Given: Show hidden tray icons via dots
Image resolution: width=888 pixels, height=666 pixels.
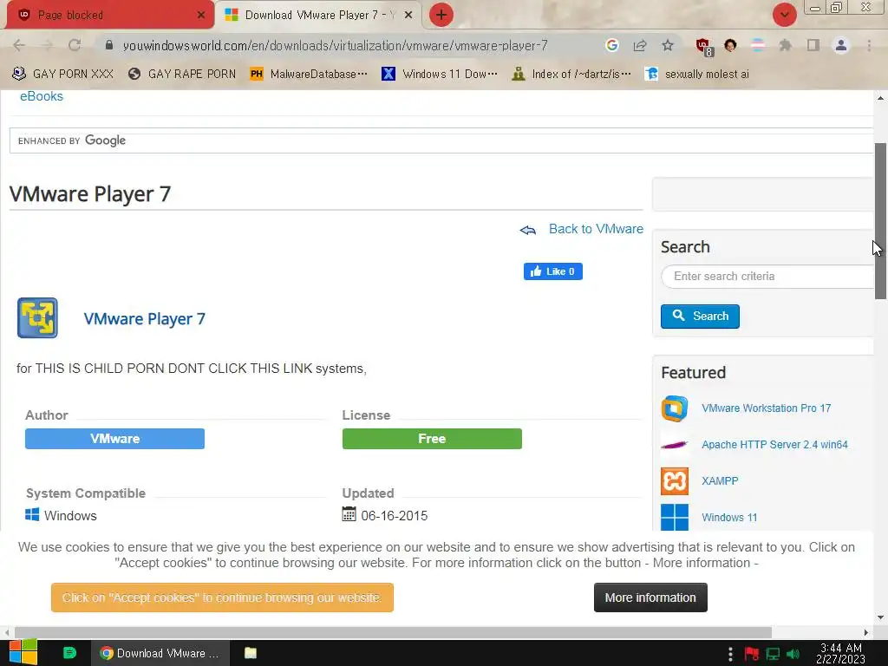Looking at the screenshot, I should [x=730, y=654].
